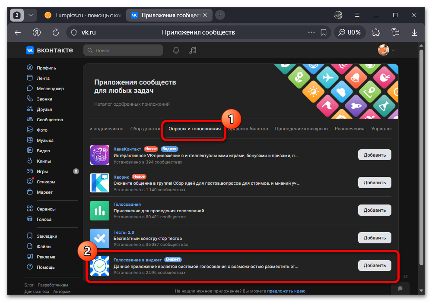Click the page vertical scrollbar
Viewport: 432px width, 302px height.
point(421,157)
